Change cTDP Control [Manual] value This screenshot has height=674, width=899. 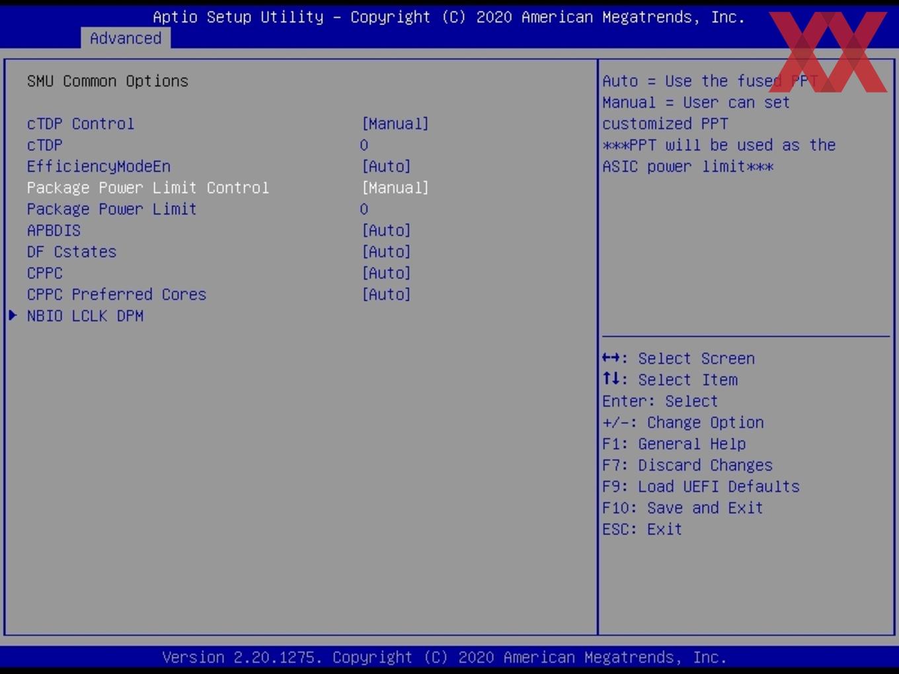point(395,124)
